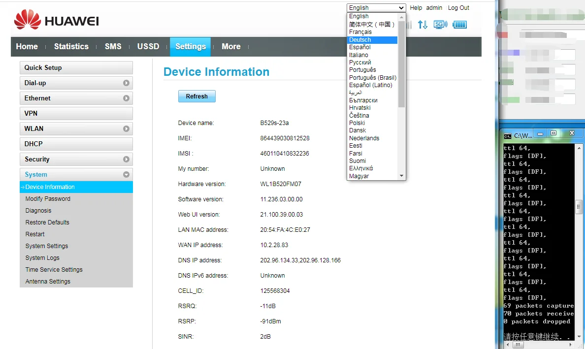This screenshot has height=349, width=585.
Task: Select Español language option
Action: point(372,47)
